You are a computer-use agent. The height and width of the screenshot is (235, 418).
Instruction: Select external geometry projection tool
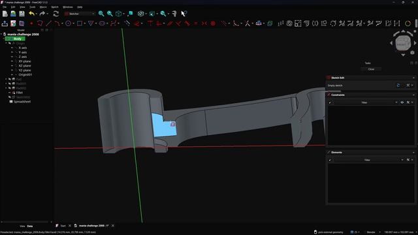pyautogui.click(x=259, y=23)
